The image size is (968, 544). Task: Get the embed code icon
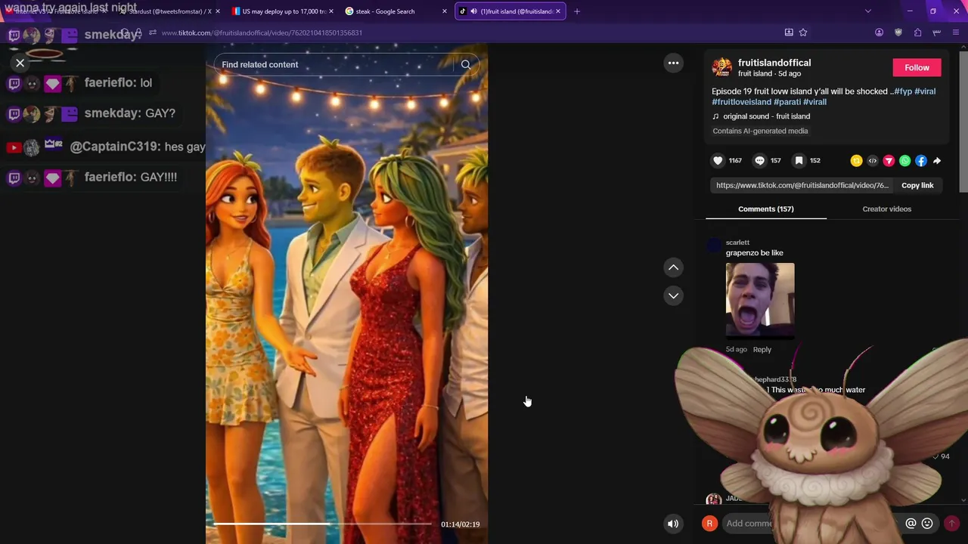point(873,160)
